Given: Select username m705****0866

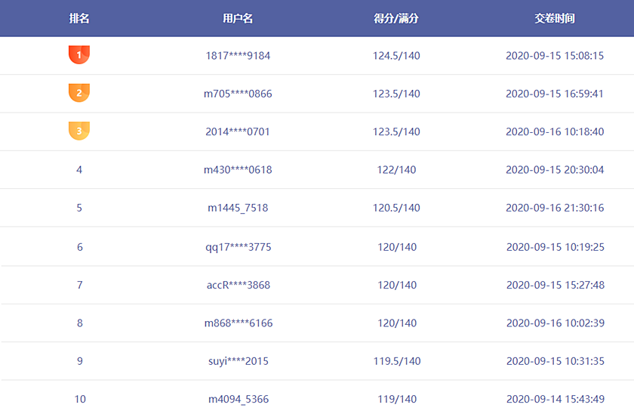Looking at the screenshot, I should point(238,94).
